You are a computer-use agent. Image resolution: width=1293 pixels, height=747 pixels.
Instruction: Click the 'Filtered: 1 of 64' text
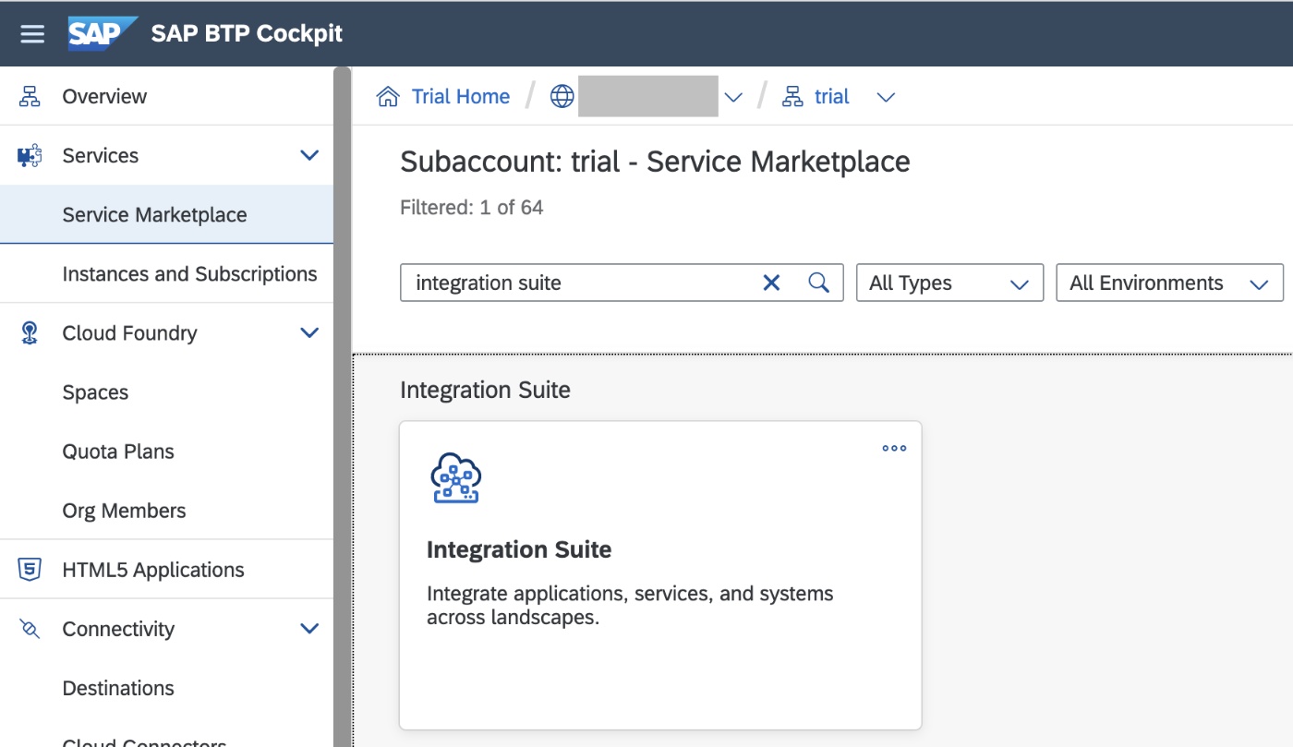click(x=471, y=208)
